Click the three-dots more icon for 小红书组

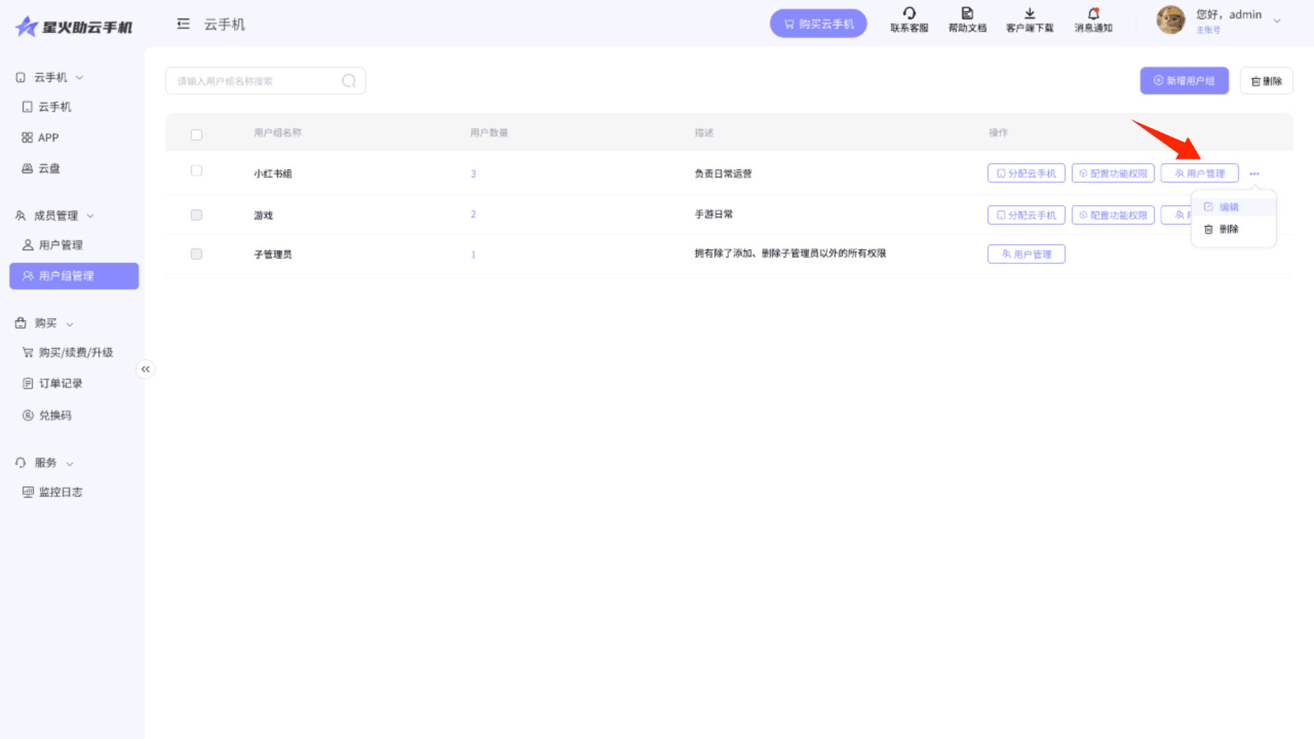(1254, 174)
